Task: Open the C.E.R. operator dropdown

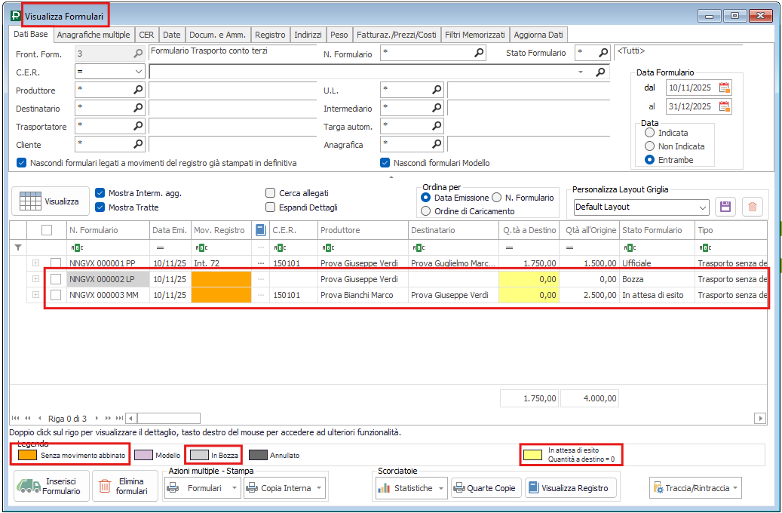Action: click(138, 72)
